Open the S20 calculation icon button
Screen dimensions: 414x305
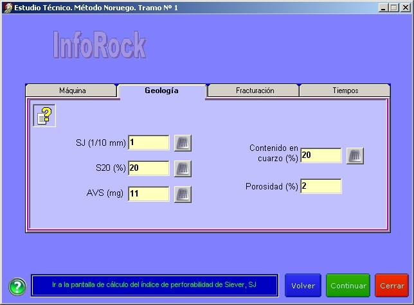tap(183, 168)
